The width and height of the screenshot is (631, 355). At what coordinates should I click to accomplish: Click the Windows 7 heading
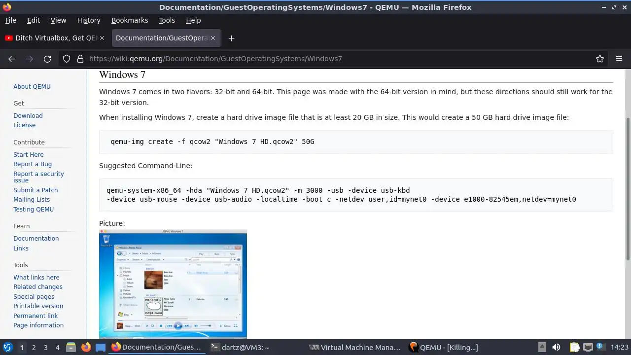click(x=122, y=74)
